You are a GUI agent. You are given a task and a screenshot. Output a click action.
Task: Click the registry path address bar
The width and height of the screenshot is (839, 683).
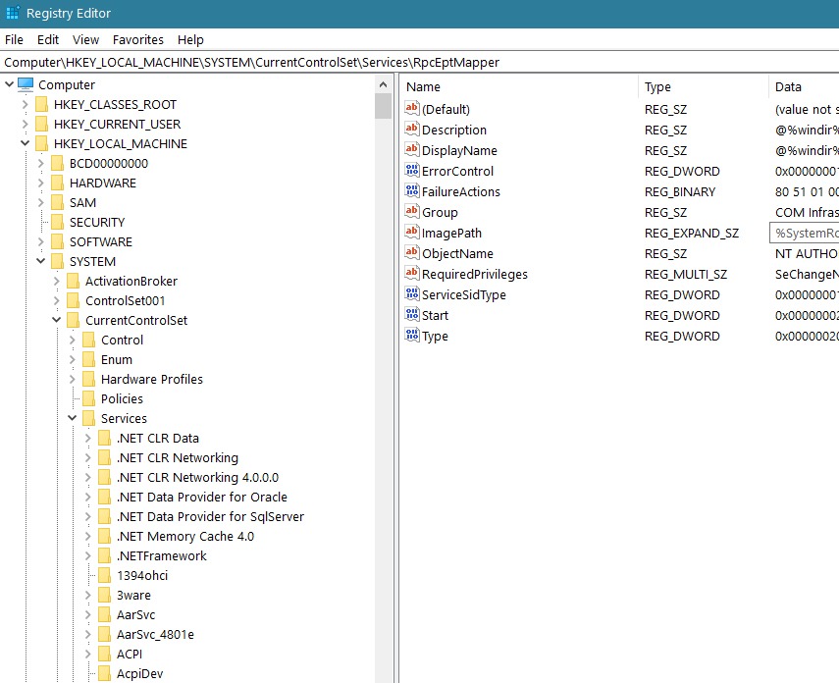click(x=419, y=62)
